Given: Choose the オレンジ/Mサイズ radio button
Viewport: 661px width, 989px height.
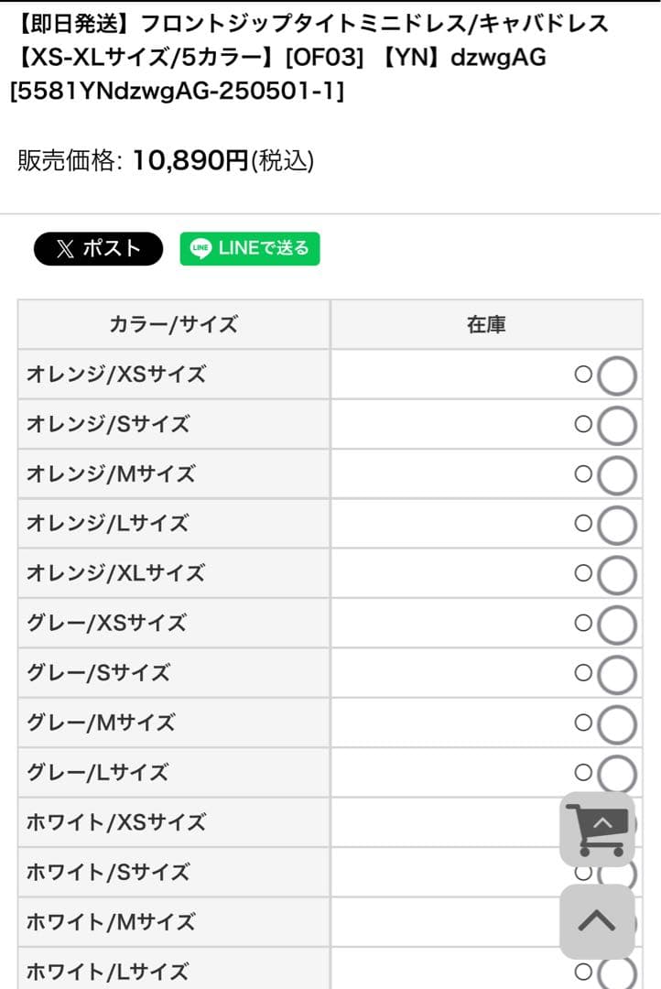Looking at the screenshot, I should point(617,474).
